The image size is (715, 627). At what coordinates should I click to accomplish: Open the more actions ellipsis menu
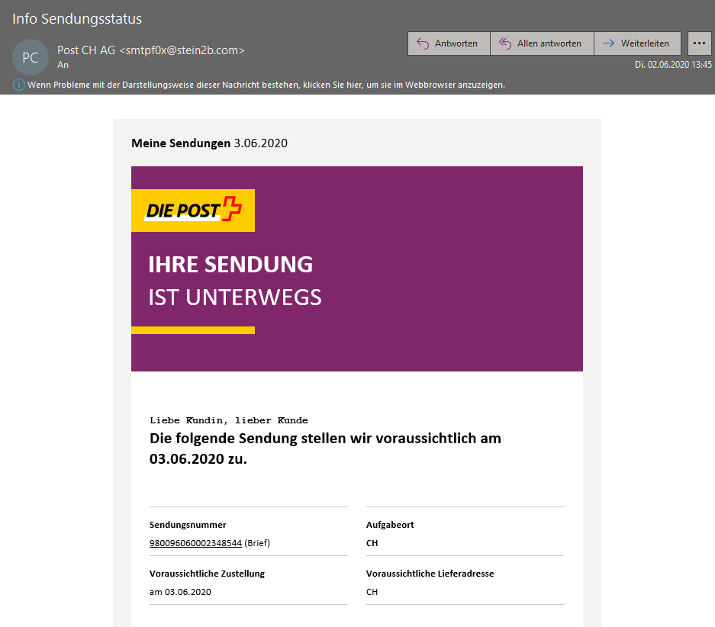(699, 43)
